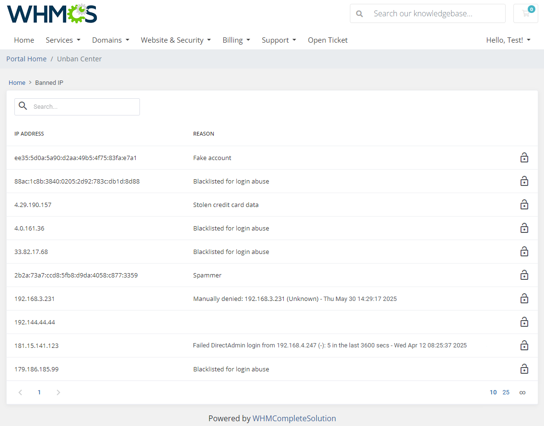Unlock the banned IP 4.29.190.157 padlock icon
This screenshot has height=426, width=544.
coord(524,205)
